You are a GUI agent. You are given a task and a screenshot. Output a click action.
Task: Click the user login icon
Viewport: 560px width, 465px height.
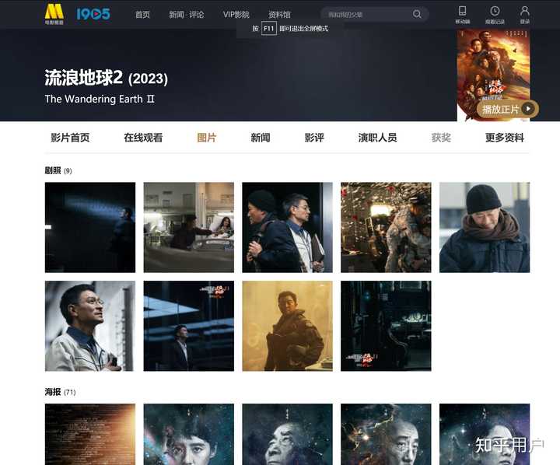(x=525, y=15)
